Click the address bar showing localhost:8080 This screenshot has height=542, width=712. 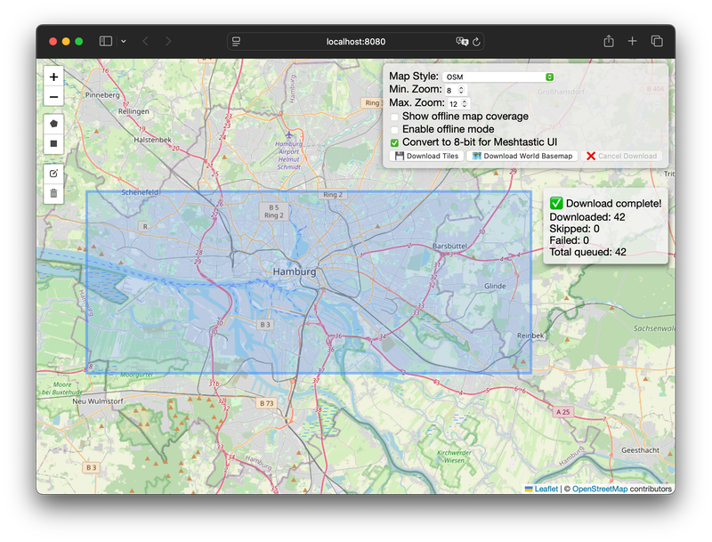click(356, 41)
